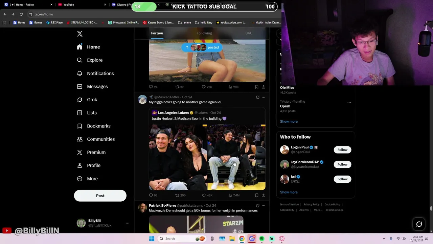Open more options for Oprah trend
Viewport: 433px width, 244px height.
(x=349, y=102)
